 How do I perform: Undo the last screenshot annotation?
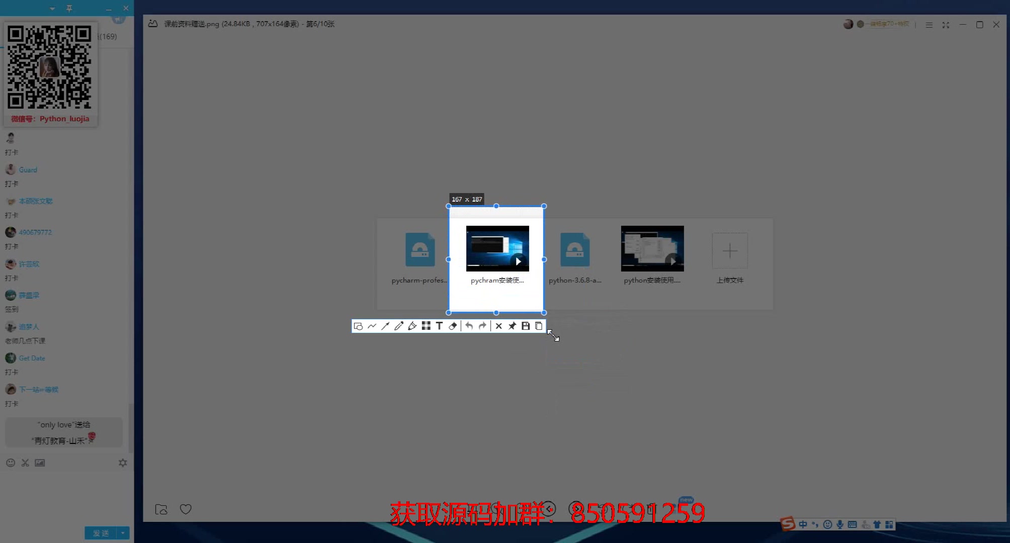[469, 326]
